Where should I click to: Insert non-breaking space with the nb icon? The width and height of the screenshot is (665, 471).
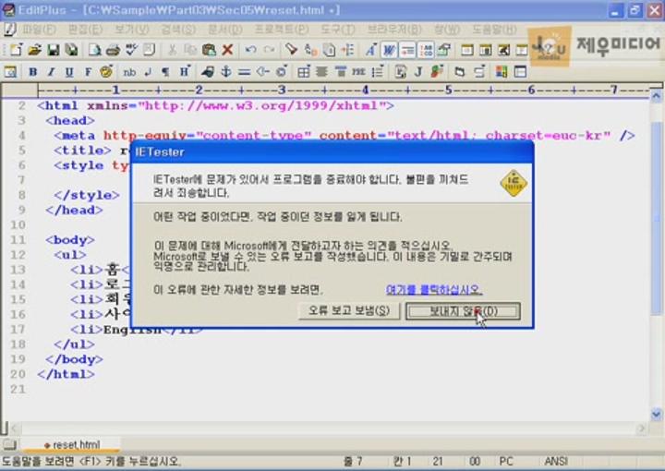point(129,72)
